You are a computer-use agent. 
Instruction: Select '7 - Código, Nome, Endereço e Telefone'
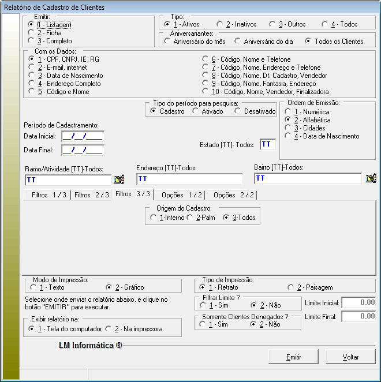[x=206, y=68]
